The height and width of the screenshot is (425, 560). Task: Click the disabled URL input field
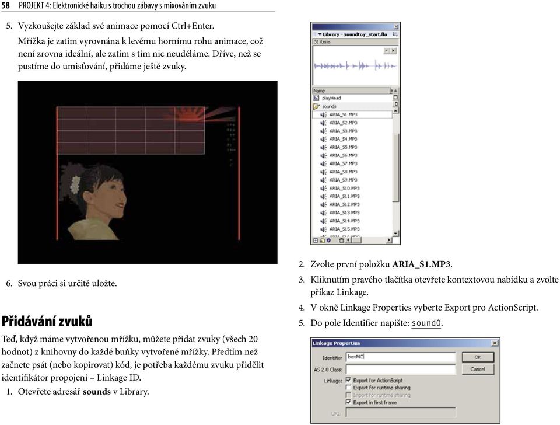pos(401,413)
